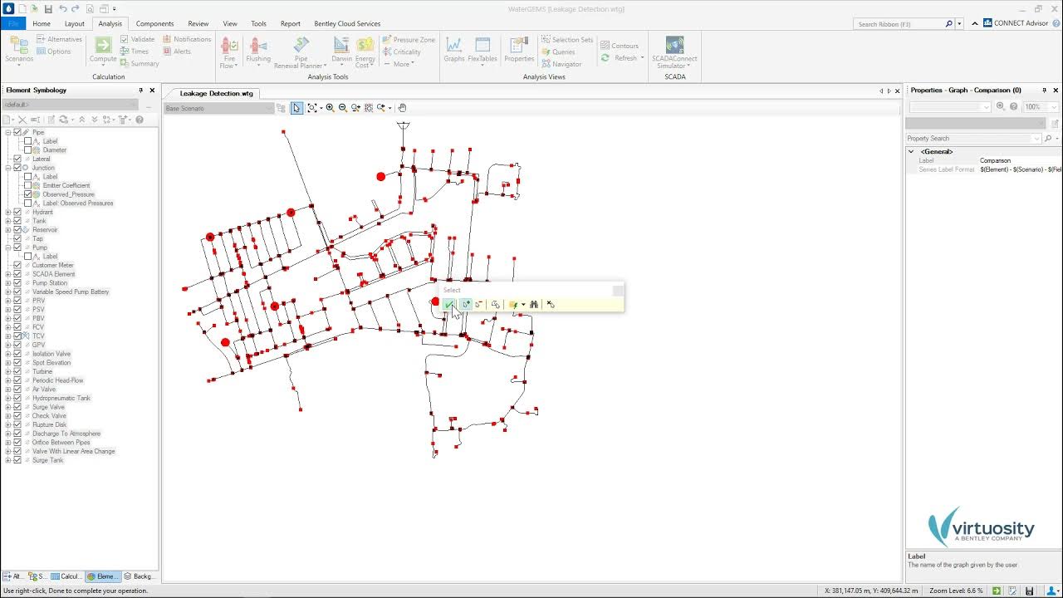Open CONNECT Advisor
The width and height of the screenshot is (1063, 598).
[1015, 23]
